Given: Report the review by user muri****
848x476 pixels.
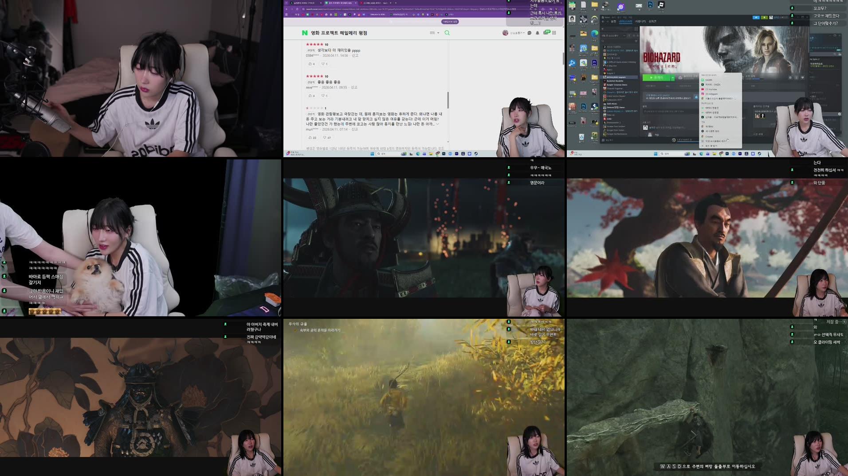Looking at the screenshot, I should tap(354, 129).
